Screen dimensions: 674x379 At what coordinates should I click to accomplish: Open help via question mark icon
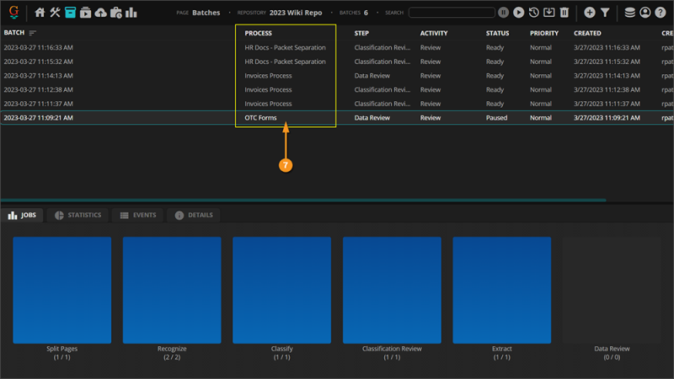click(x=661, y=13)
